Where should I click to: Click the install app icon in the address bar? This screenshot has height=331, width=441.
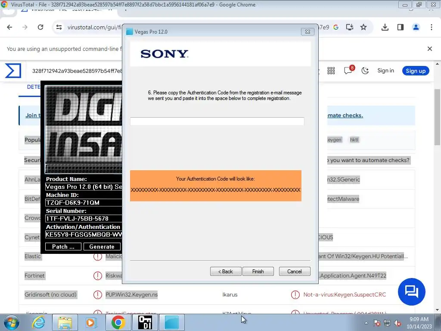[x=350, y=27]
